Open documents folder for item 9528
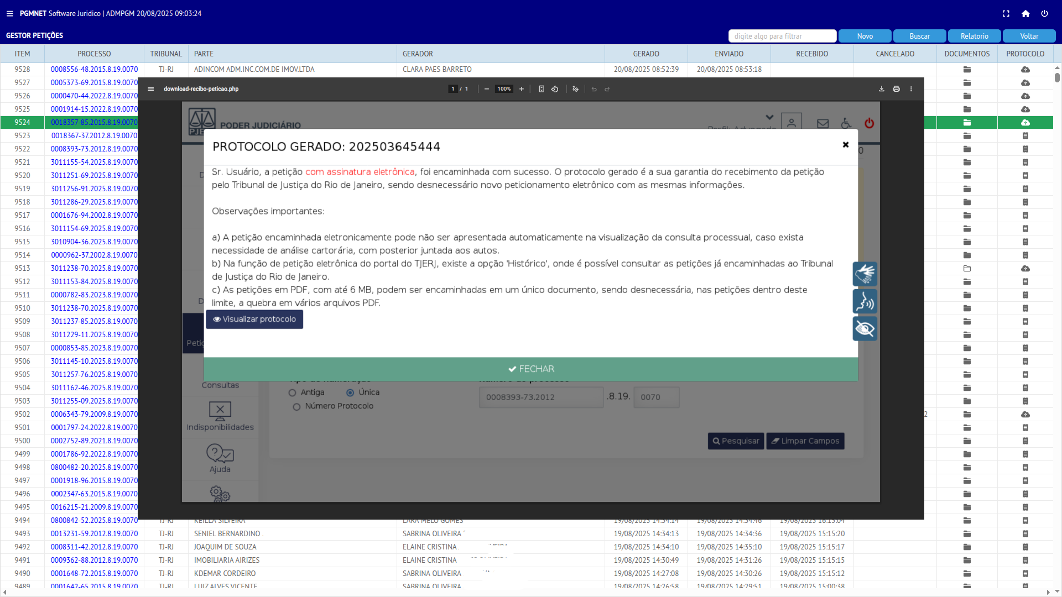 coord(967,70)
